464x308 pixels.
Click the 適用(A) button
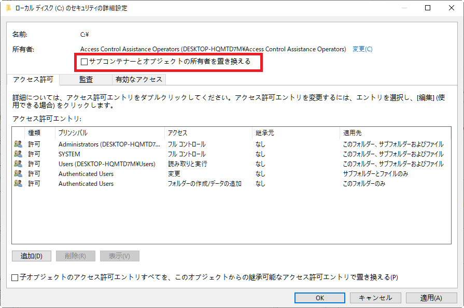tap(431, 298)
